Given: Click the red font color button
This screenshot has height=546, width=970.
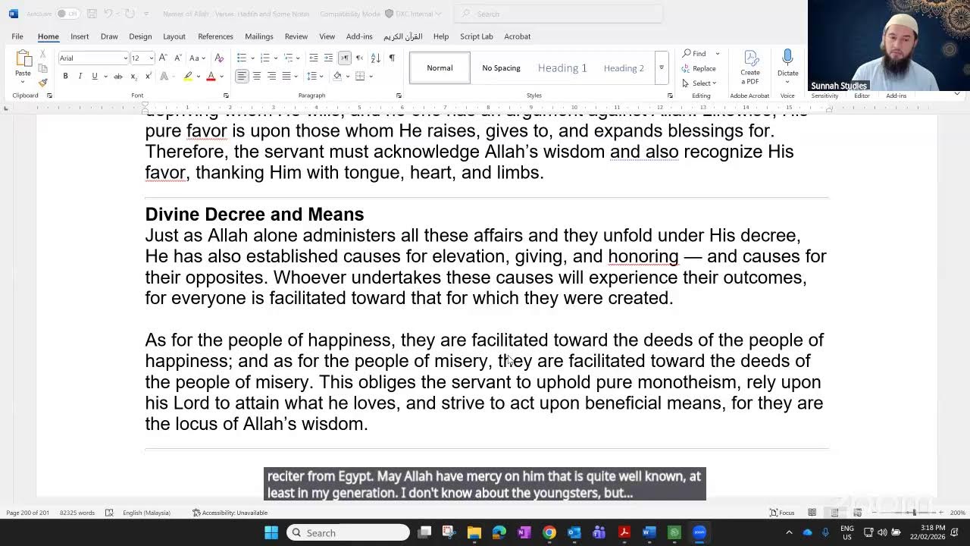Looking at the screenshot, I should (211, 76).
